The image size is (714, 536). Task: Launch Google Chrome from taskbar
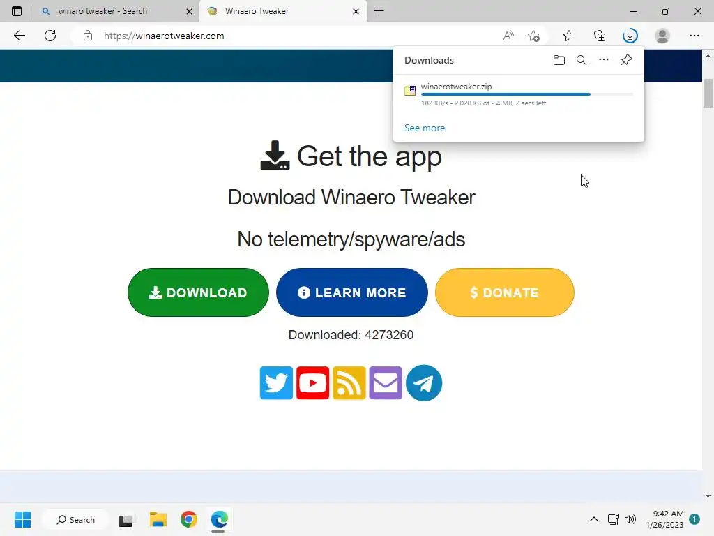point(188,519)
